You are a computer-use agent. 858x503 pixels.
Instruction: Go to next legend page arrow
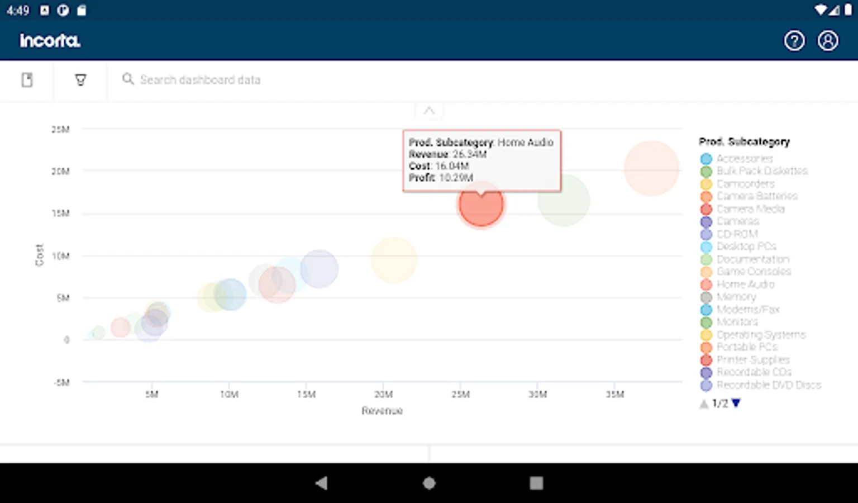[x=736, y=403]
